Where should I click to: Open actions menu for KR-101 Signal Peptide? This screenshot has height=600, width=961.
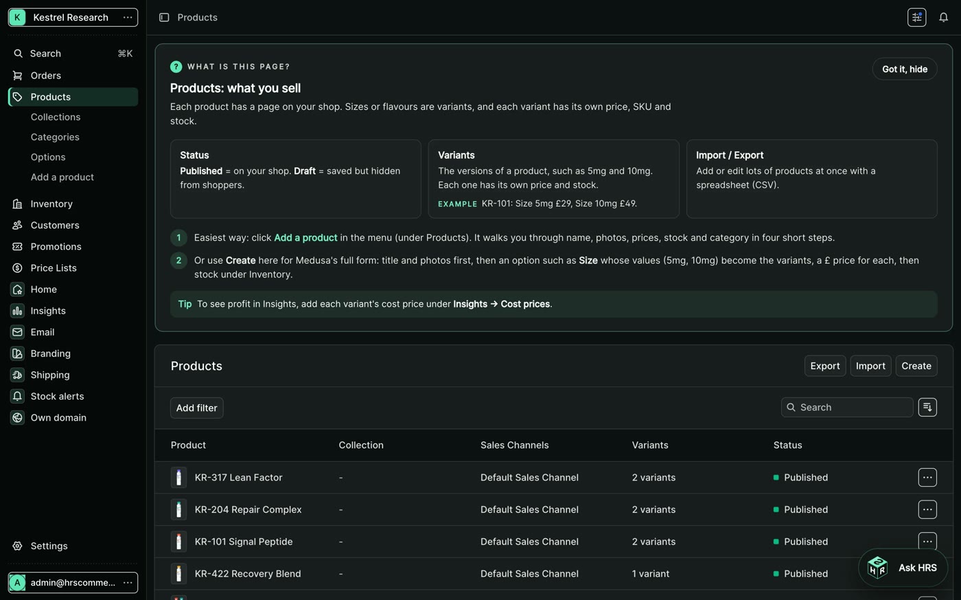(927, 542)
